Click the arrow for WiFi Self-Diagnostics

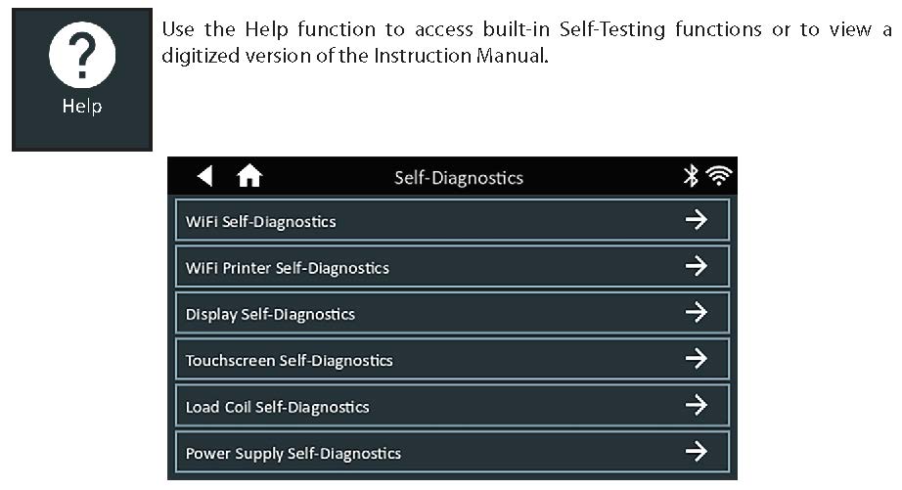coord(696,220)
